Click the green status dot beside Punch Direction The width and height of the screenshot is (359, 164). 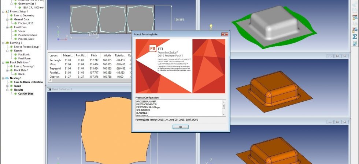click(15, 35)
